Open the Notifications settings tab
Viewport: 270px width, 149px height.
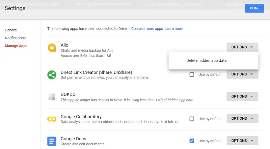click(x=15, y=38)
